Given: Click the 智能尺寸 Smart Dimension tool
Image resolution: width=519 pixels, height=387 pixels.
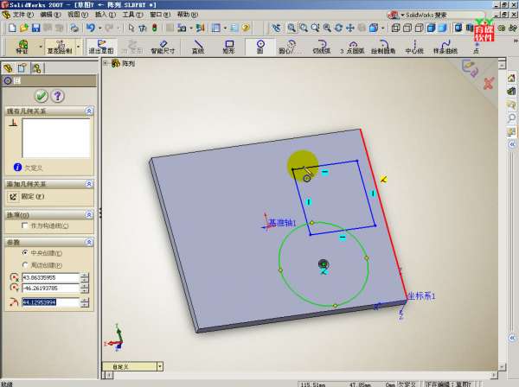Looking at the screenshot, I should point(163,46).
